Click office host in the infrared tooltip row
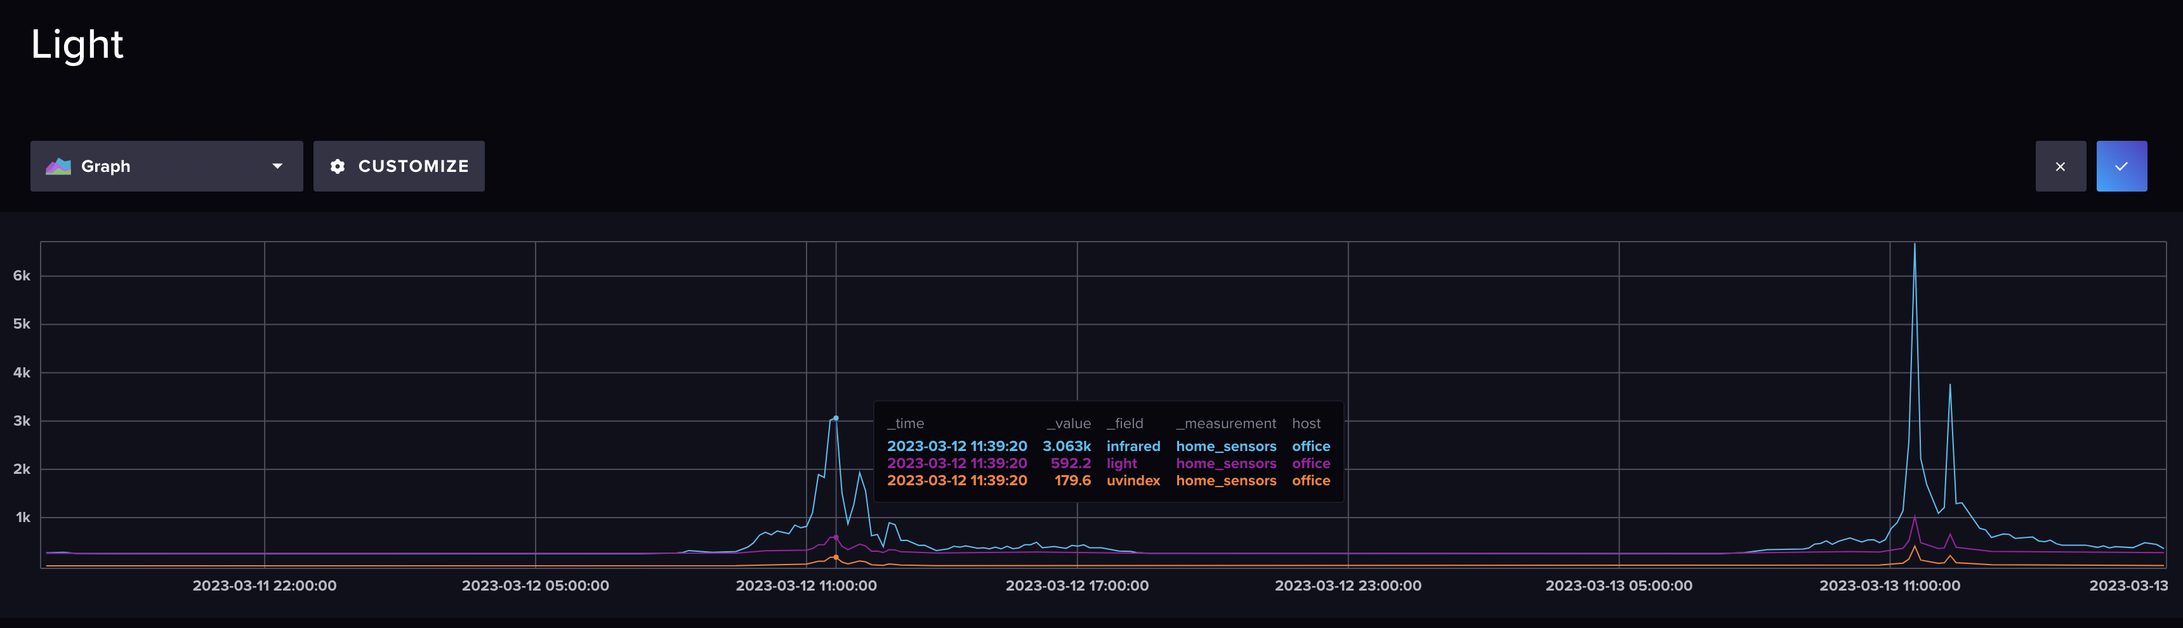 (x=1311, y=446)
